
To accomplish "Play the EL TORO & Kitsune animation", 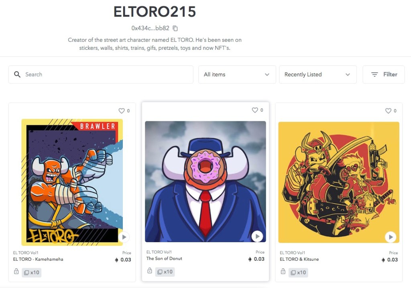I will point(391,237).
